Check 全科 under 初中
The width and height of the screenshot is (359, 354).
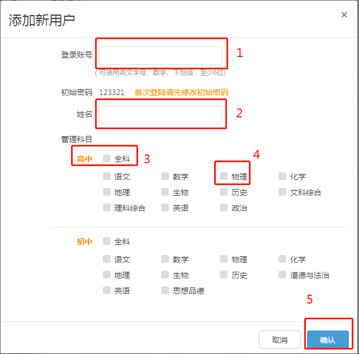tap(107, 242)
